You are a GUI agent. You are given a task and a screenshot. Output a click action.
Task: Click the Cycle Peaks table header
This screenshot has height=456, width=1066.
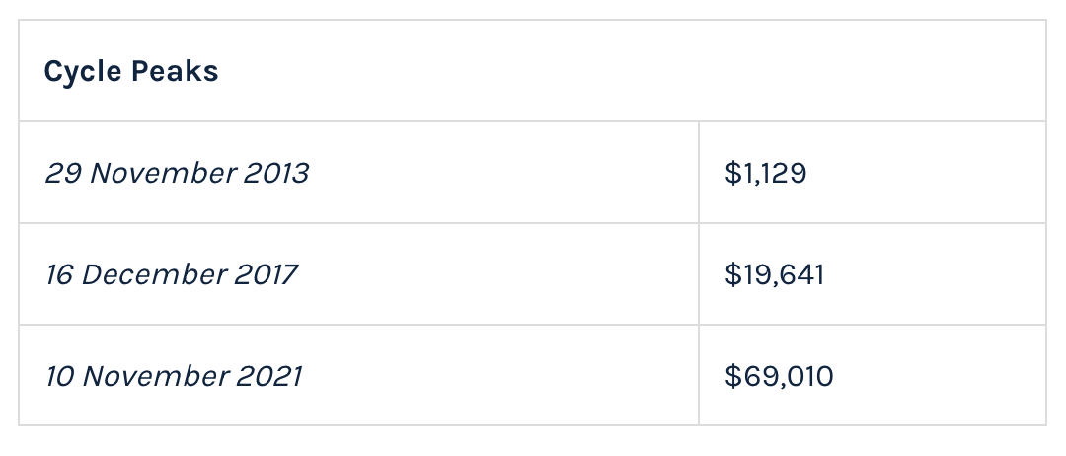pyautogui.click(x=131, y=72)
